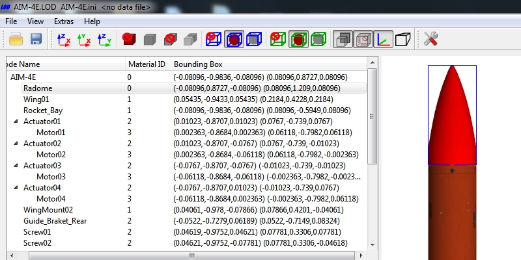Toggle the transparent wireframe cube button
Screen dimensions: 521x260
(363, 39)
